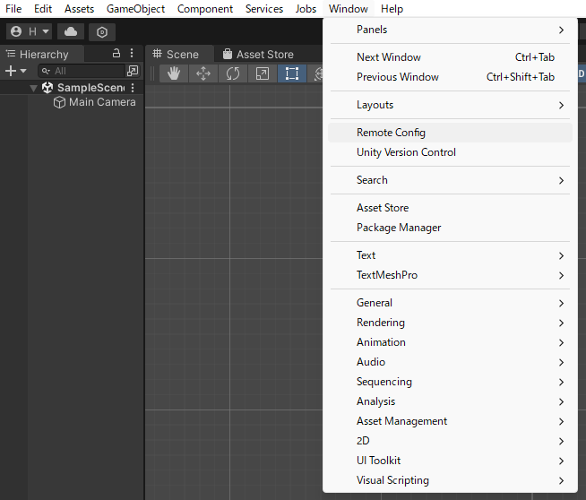Open the File menu
586x500 pixels.
coord(13,9)
